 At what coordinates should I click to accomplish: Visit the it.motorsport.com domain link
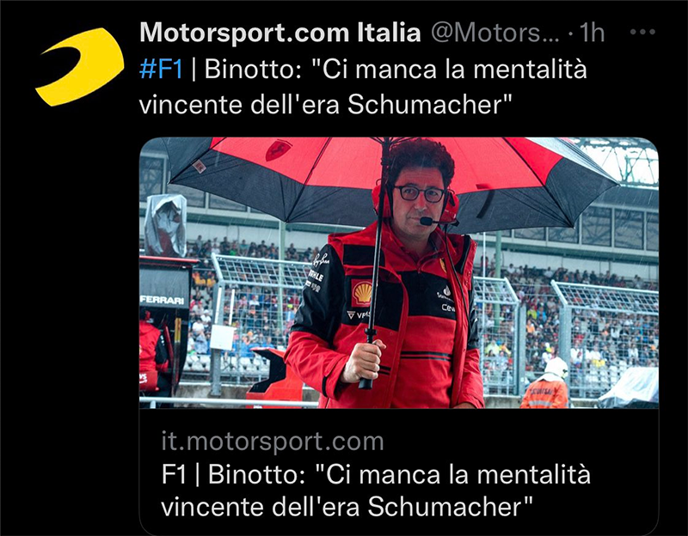(273, 441)
